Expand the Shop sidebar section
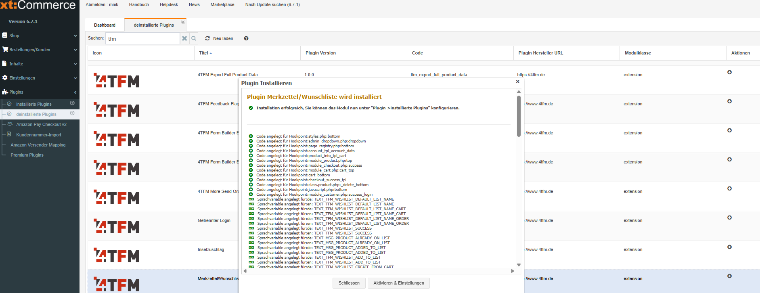 tap(40, 36)
